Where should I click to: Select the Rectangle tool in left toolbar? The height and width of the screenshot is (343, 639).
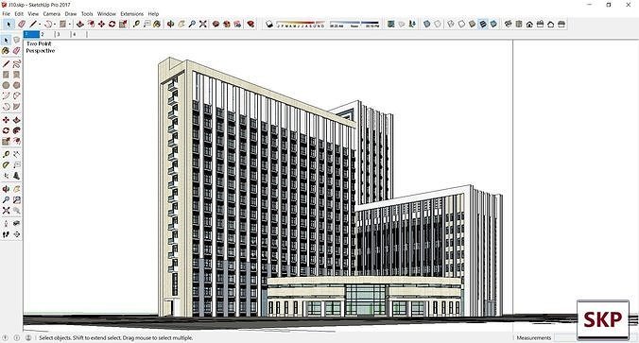(x=6, y=75)
